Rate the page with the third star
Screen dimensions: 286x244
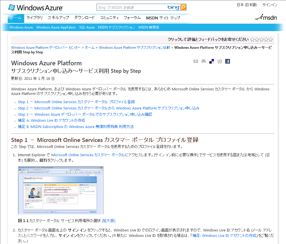(262, 40)
